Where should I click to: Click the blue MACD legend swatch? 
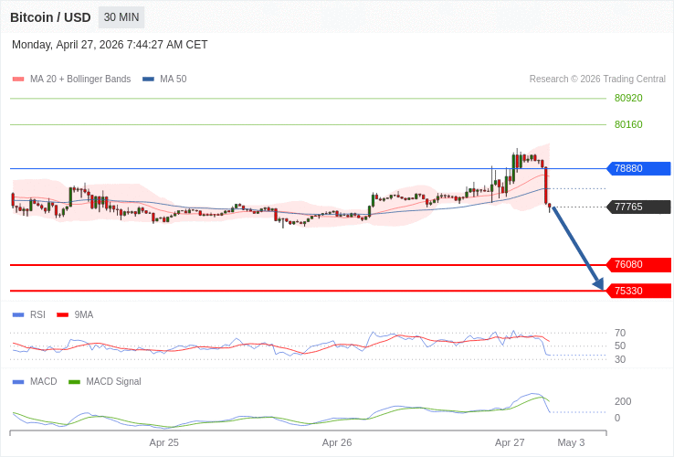[18, 382]
